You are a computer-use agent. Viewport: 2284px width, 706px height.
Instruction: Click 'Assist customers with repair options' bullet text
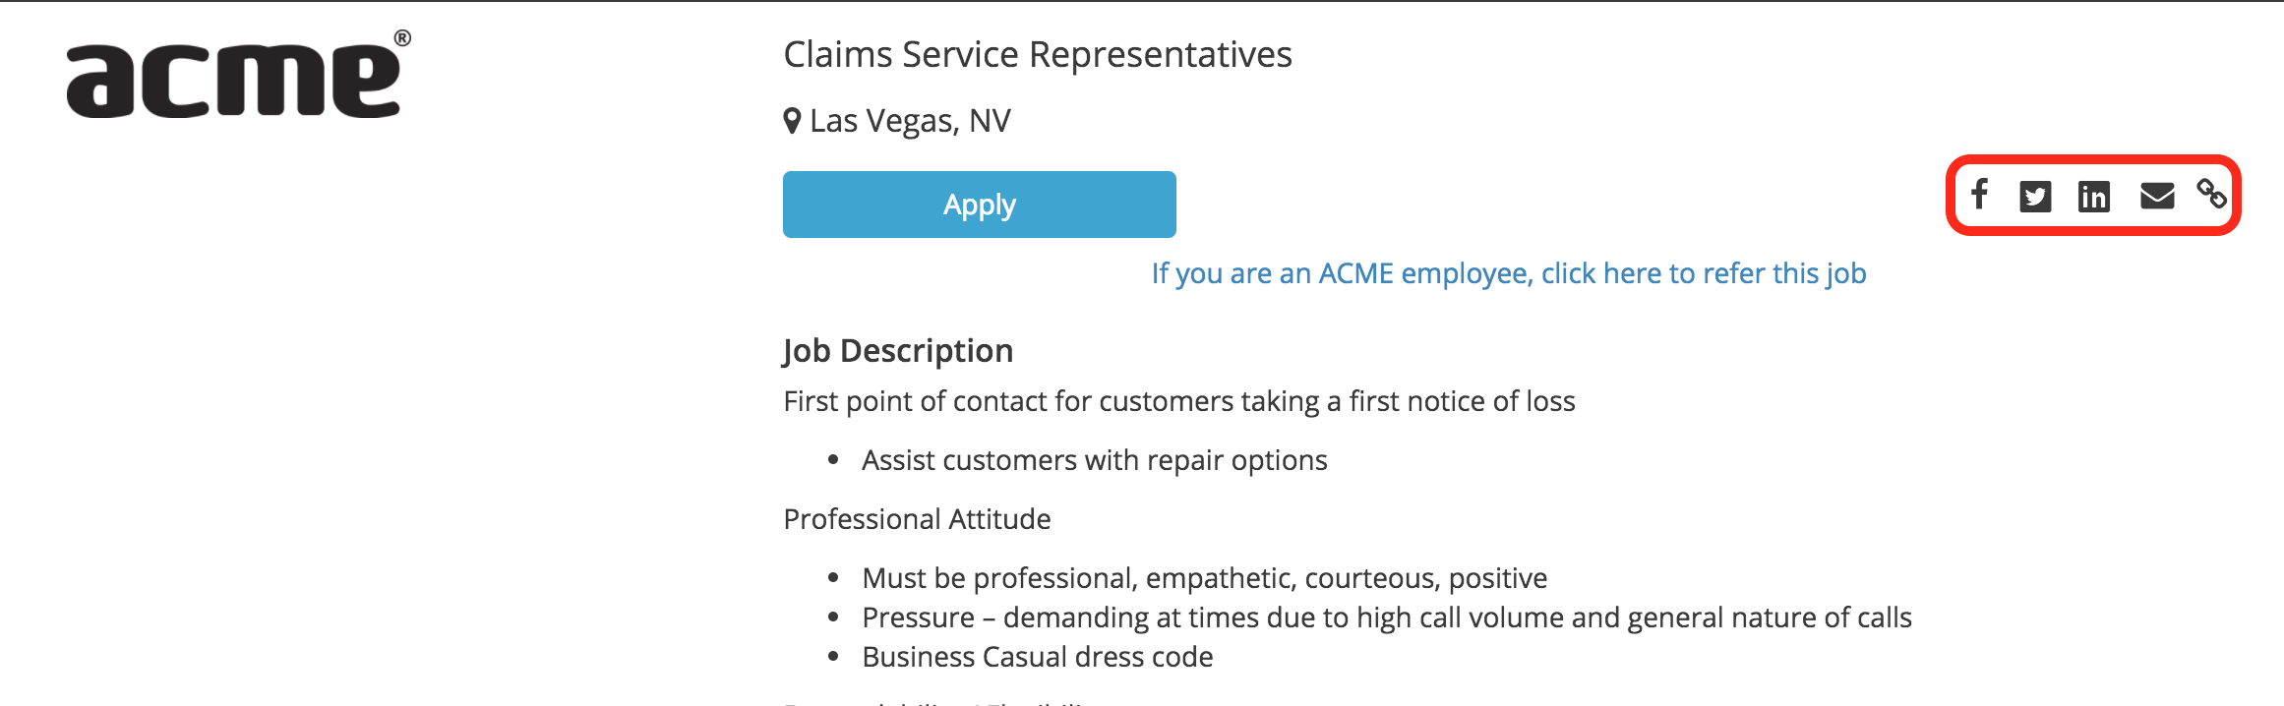(1094, 460)
